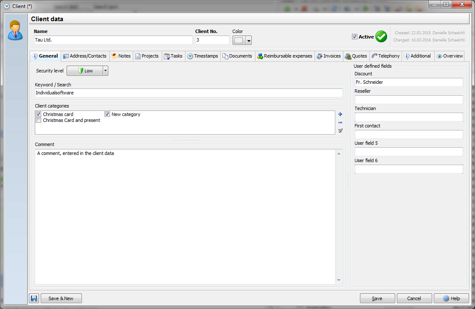Image resolution: width=475 pixels, height=309 pixels.
Task: Click the minus icon to remove category
Action: coord(340,122)
